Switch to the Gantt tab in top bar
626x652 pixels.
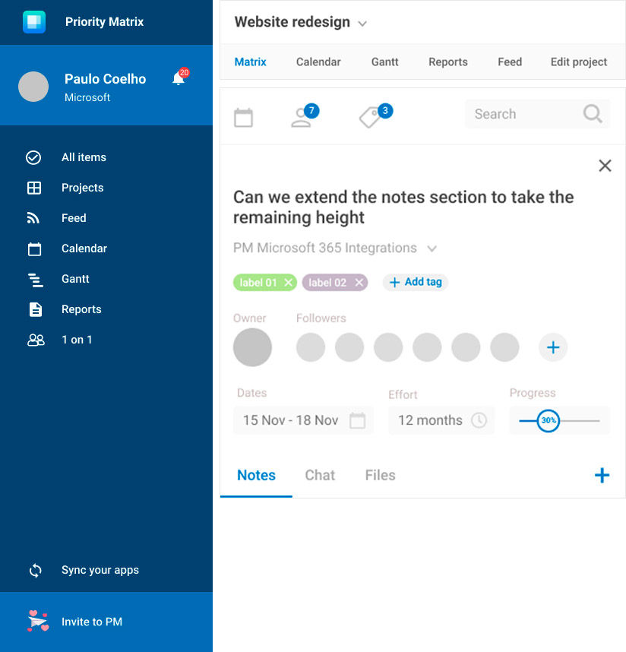click(x=384, y=62)
